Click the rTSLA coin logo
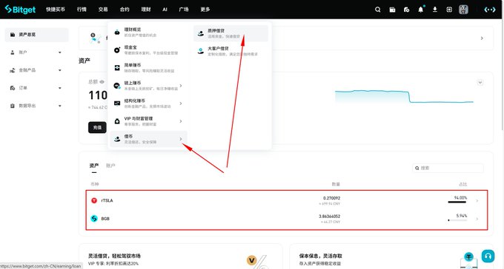504x269 pixels. pos(94,200)
